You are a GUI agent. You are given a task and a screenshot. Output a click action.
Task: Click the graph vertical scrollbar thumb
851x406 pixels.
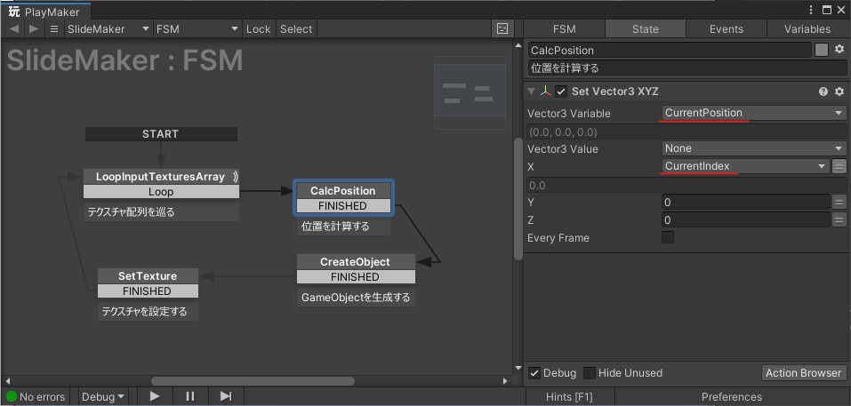518,200
